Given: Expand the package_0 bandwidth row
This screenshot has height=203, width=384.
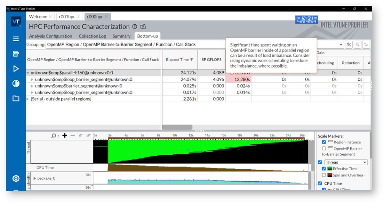Looking at the screenshot, I should tap(35, 178).
